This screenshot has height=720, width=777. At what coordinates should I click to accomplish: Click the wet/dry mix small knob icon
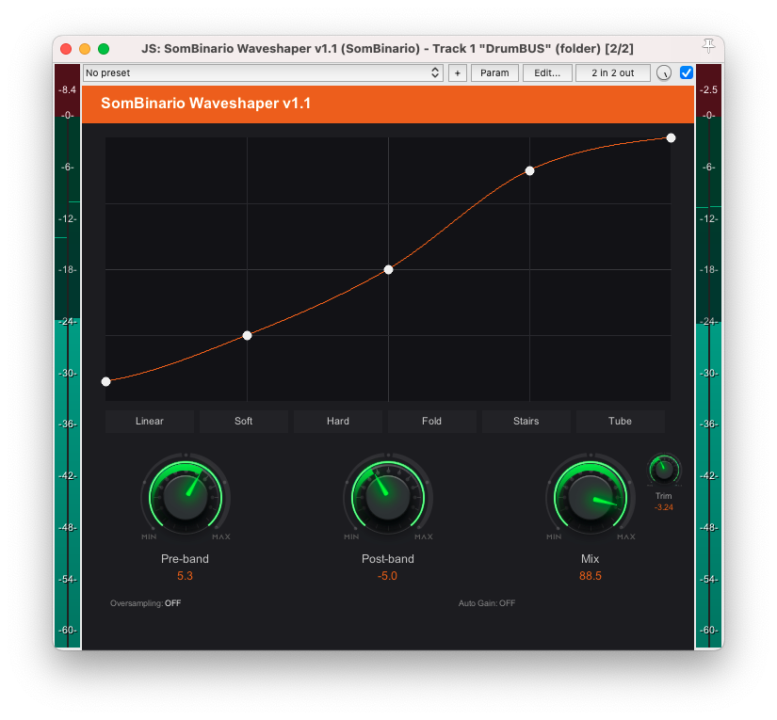(664, 73)
